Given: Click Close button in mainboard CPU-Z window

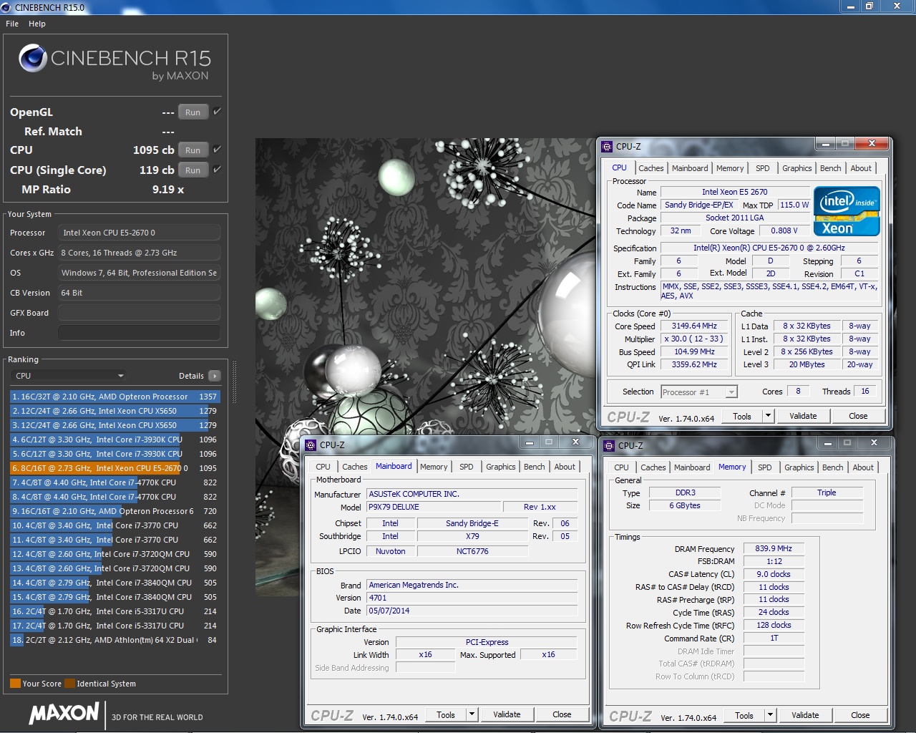Looking at the screenshot, I should click(x=562, y=714).
